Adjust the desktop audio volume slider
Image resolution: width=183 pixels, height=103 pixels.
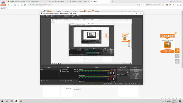pyautogui.click(x=94, y=73)
